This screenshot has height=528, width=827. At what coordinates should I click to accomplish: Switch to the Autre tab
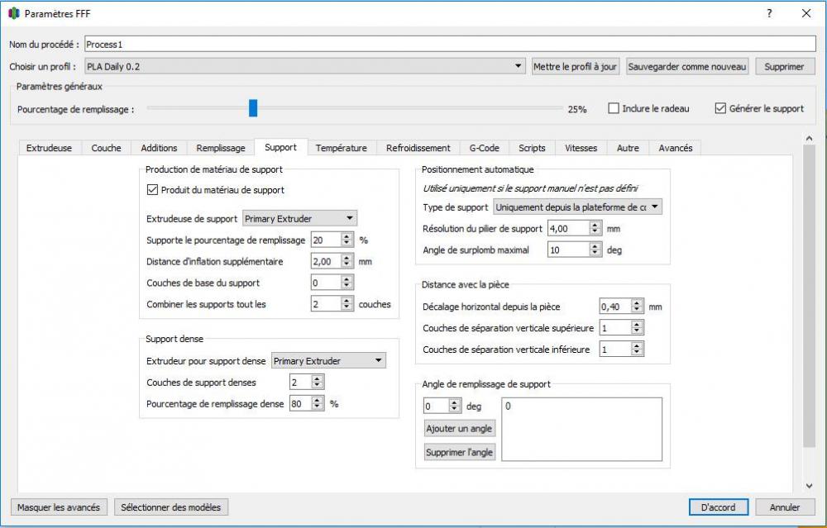[x=628, y=148]
